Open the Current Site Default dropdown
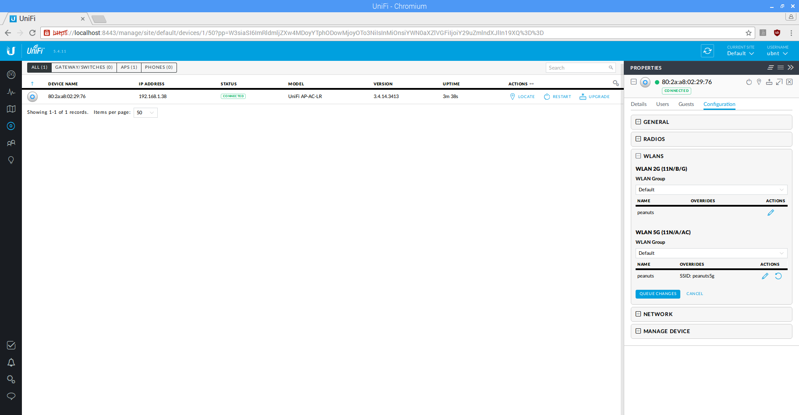The image size is (799, 415). coord(740,53)
